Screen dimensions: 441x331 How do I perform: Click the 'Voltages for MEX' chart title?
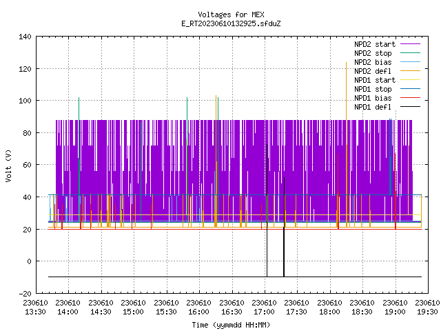(231, 14)
